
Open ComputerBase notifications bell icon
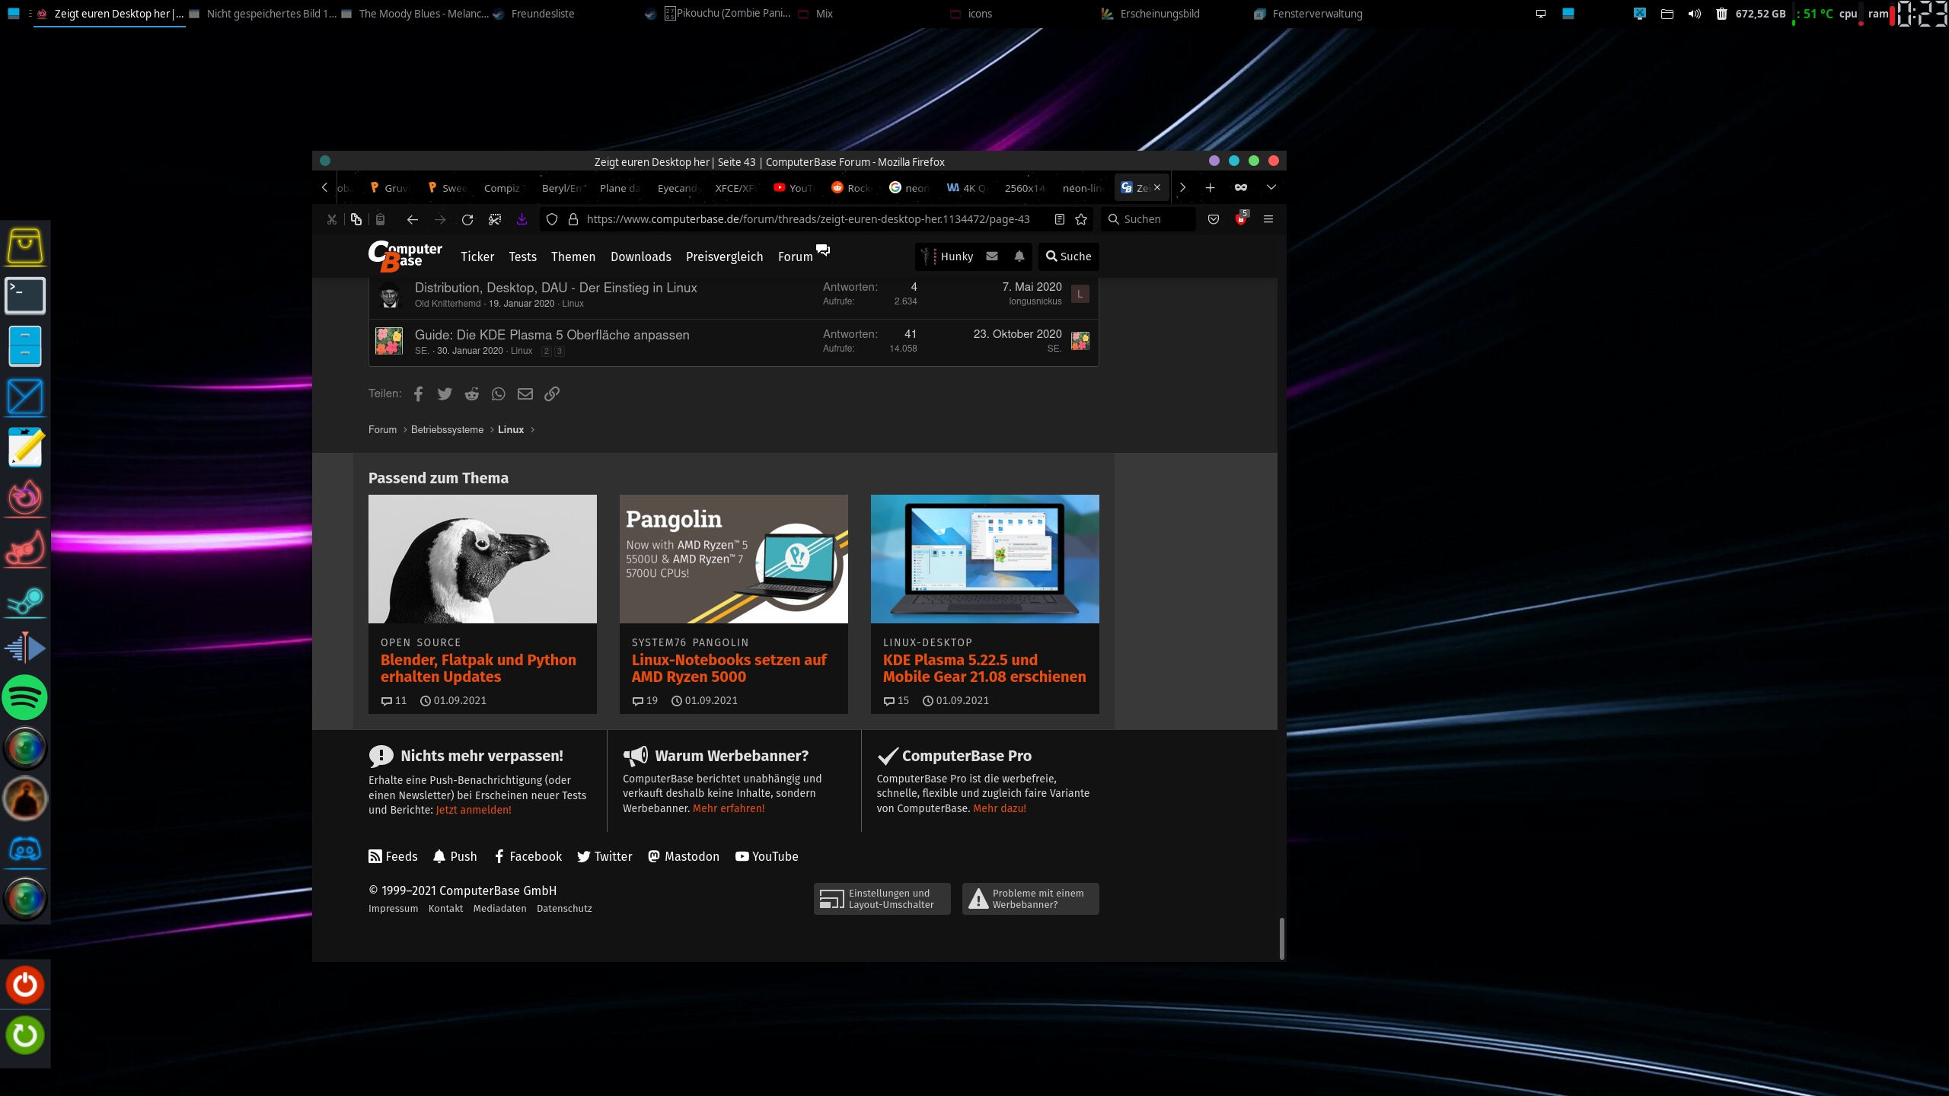click(x=1019, y=256)
